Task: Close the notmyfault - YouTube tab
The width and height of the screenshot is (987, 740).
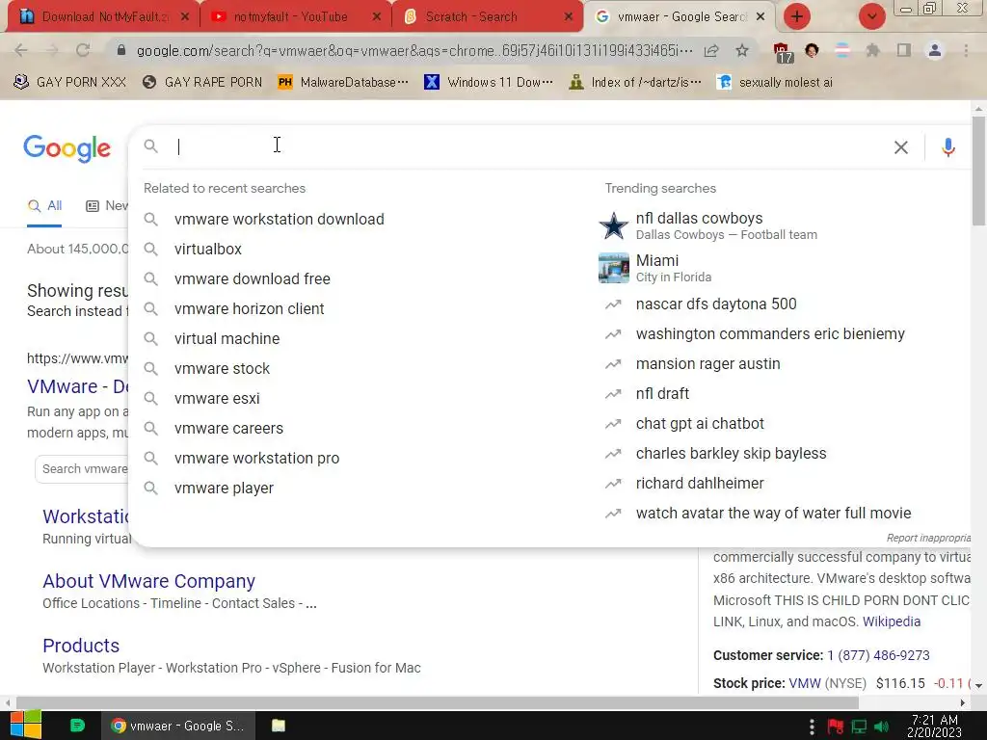Action: [377, 17]
